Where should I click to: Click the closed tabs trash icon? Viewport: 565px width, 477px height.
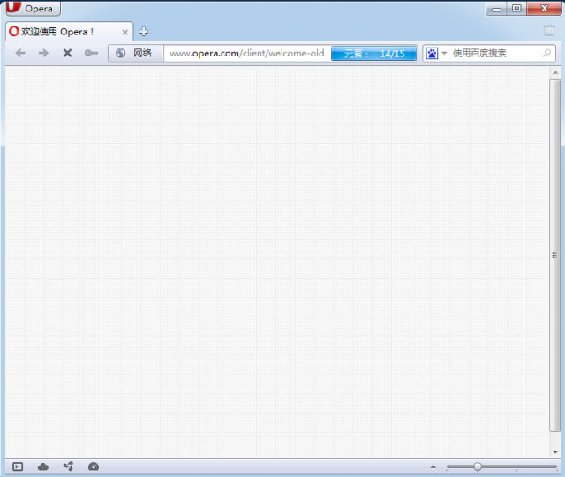[549, 31]
